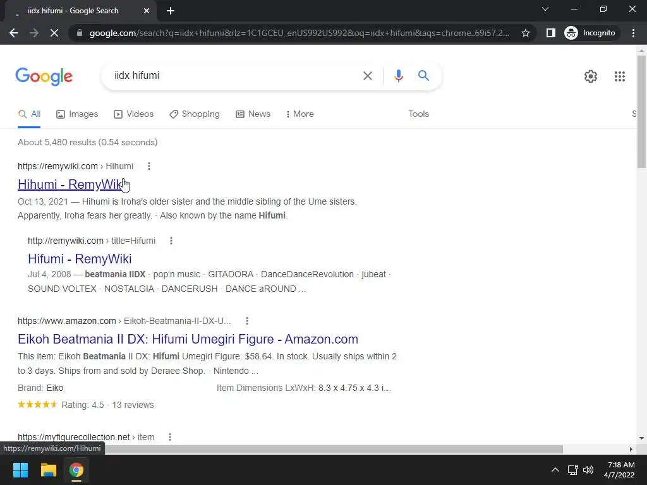Open the search Tools options
The image size is (647, 485).
point(418,114)
